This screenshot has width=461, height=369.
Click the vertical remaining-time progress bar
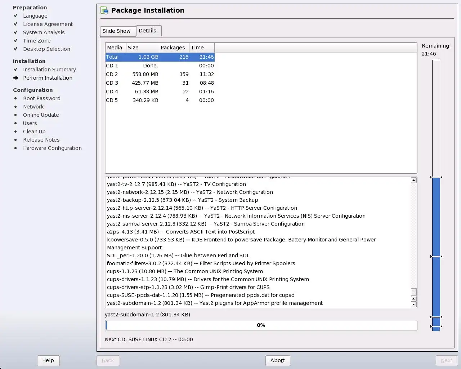point(436,195)
